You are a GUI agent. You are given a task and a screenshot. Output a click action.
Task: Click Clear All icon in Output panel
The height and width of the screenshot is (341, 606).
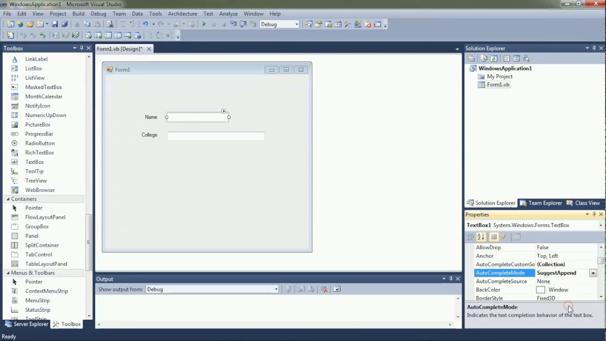click(324, 289)
